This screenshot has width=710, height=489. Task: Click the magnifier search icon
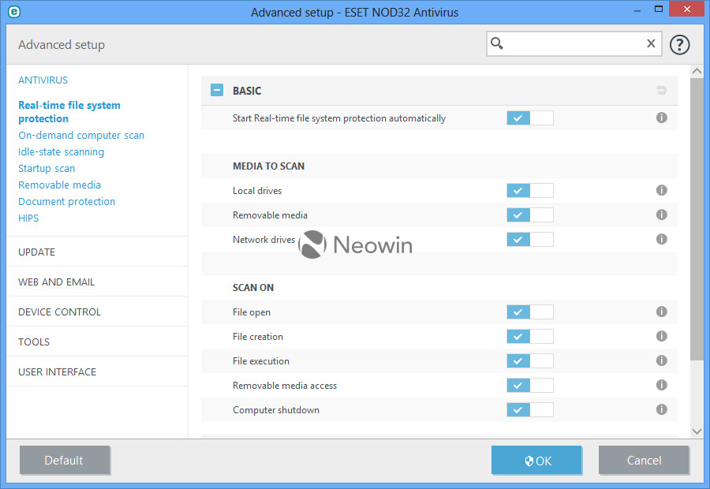497,43
